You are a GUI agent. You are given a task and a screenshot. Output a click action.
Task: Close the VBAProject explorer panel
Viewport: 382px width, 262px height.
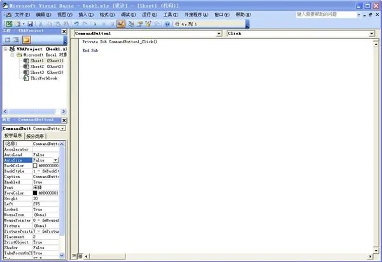tap(64, 31)
